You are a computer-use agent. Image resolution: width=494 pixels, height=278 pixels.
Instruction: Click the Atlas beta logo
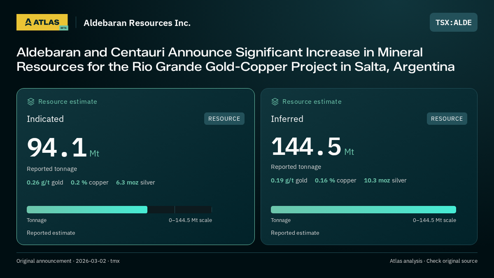click(42, 22)
